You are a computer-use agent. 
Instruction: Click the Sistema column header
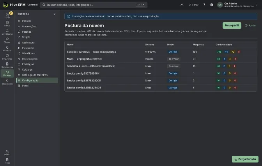150,44
